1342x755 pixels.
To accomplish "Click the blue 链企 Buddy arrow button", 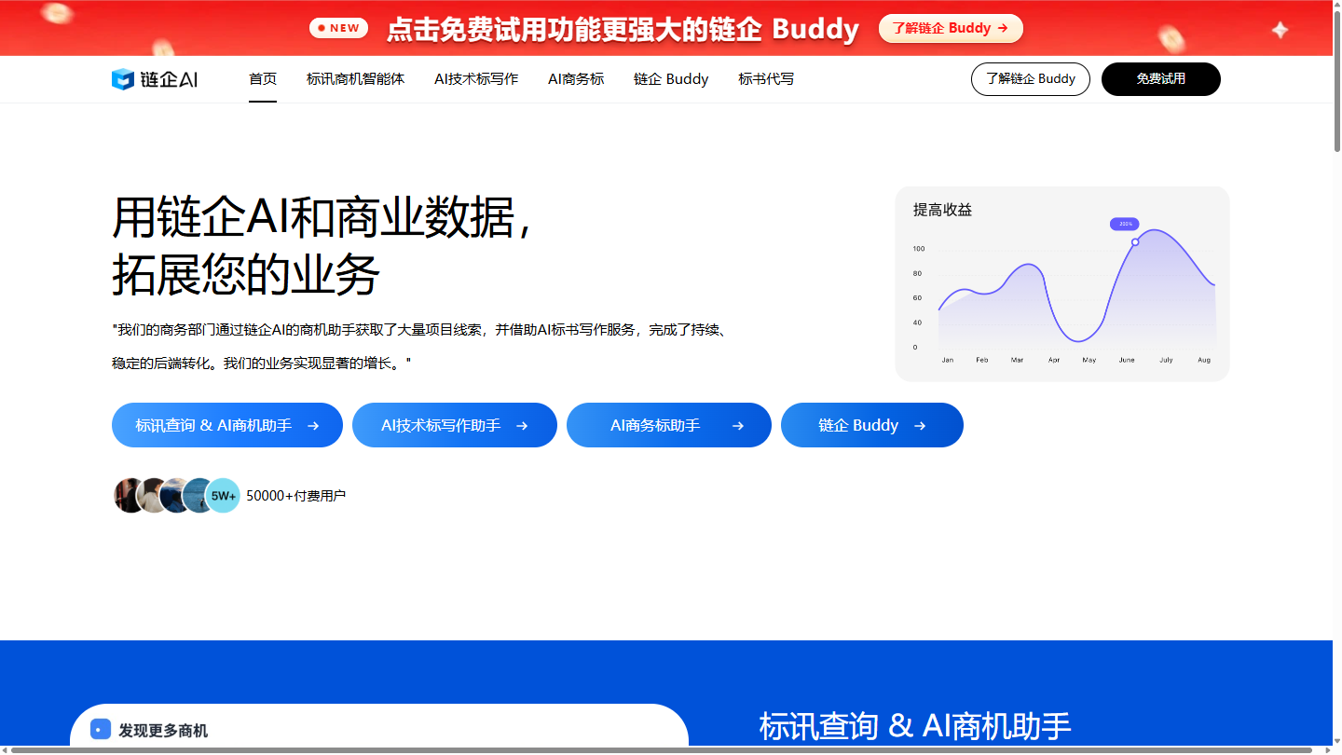I will (x=872, y=425).
